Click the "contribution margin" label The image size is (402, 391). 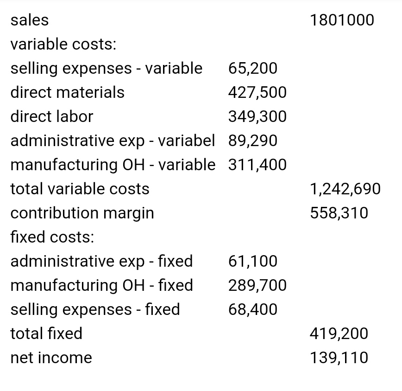pos(82,213)
